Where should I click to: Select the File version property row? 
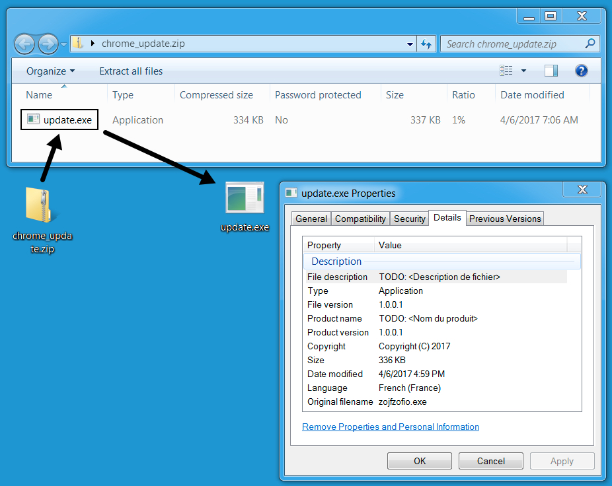[x=436, y=304]
